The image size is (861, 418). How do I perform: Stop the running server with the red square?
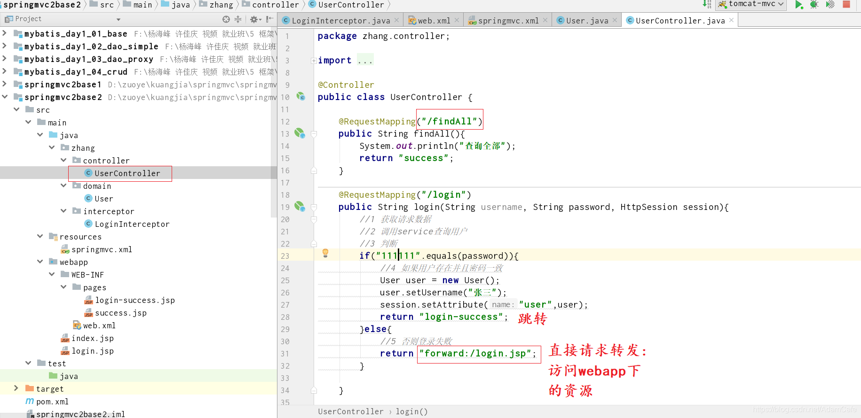(x=846, y=4)
